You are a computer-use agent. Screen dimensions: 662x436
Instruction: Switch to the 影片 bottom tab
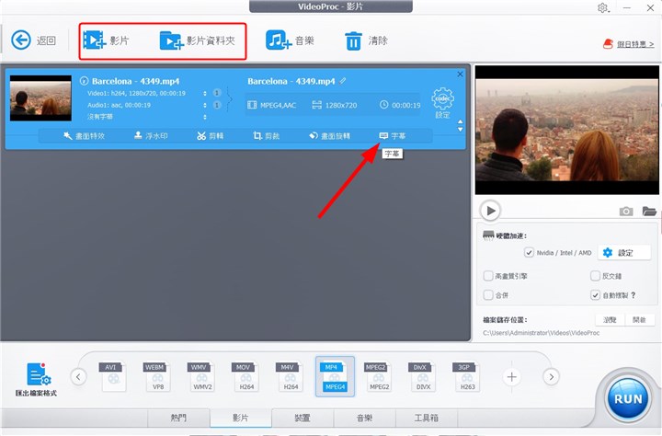click(241, 418)
